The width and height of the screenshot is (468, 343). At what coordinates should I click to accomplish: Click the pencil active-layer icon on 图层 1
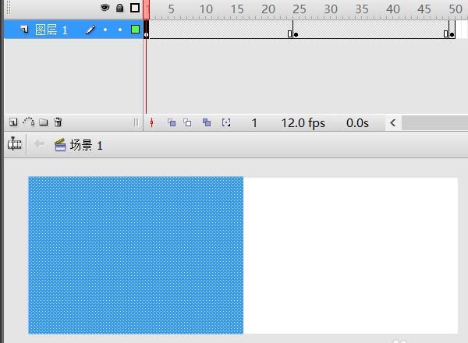tap(90, 30)
